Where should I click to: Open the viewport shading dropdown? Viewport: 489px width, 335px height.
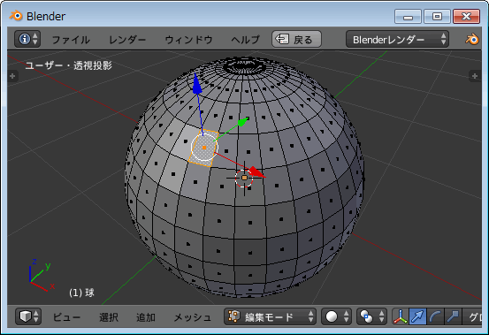(x=336, y=316)
